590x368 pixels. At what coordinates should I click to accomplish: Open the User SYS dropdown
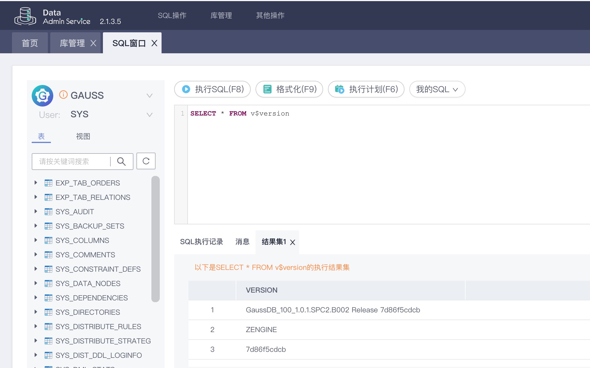(x=149, y=114)
